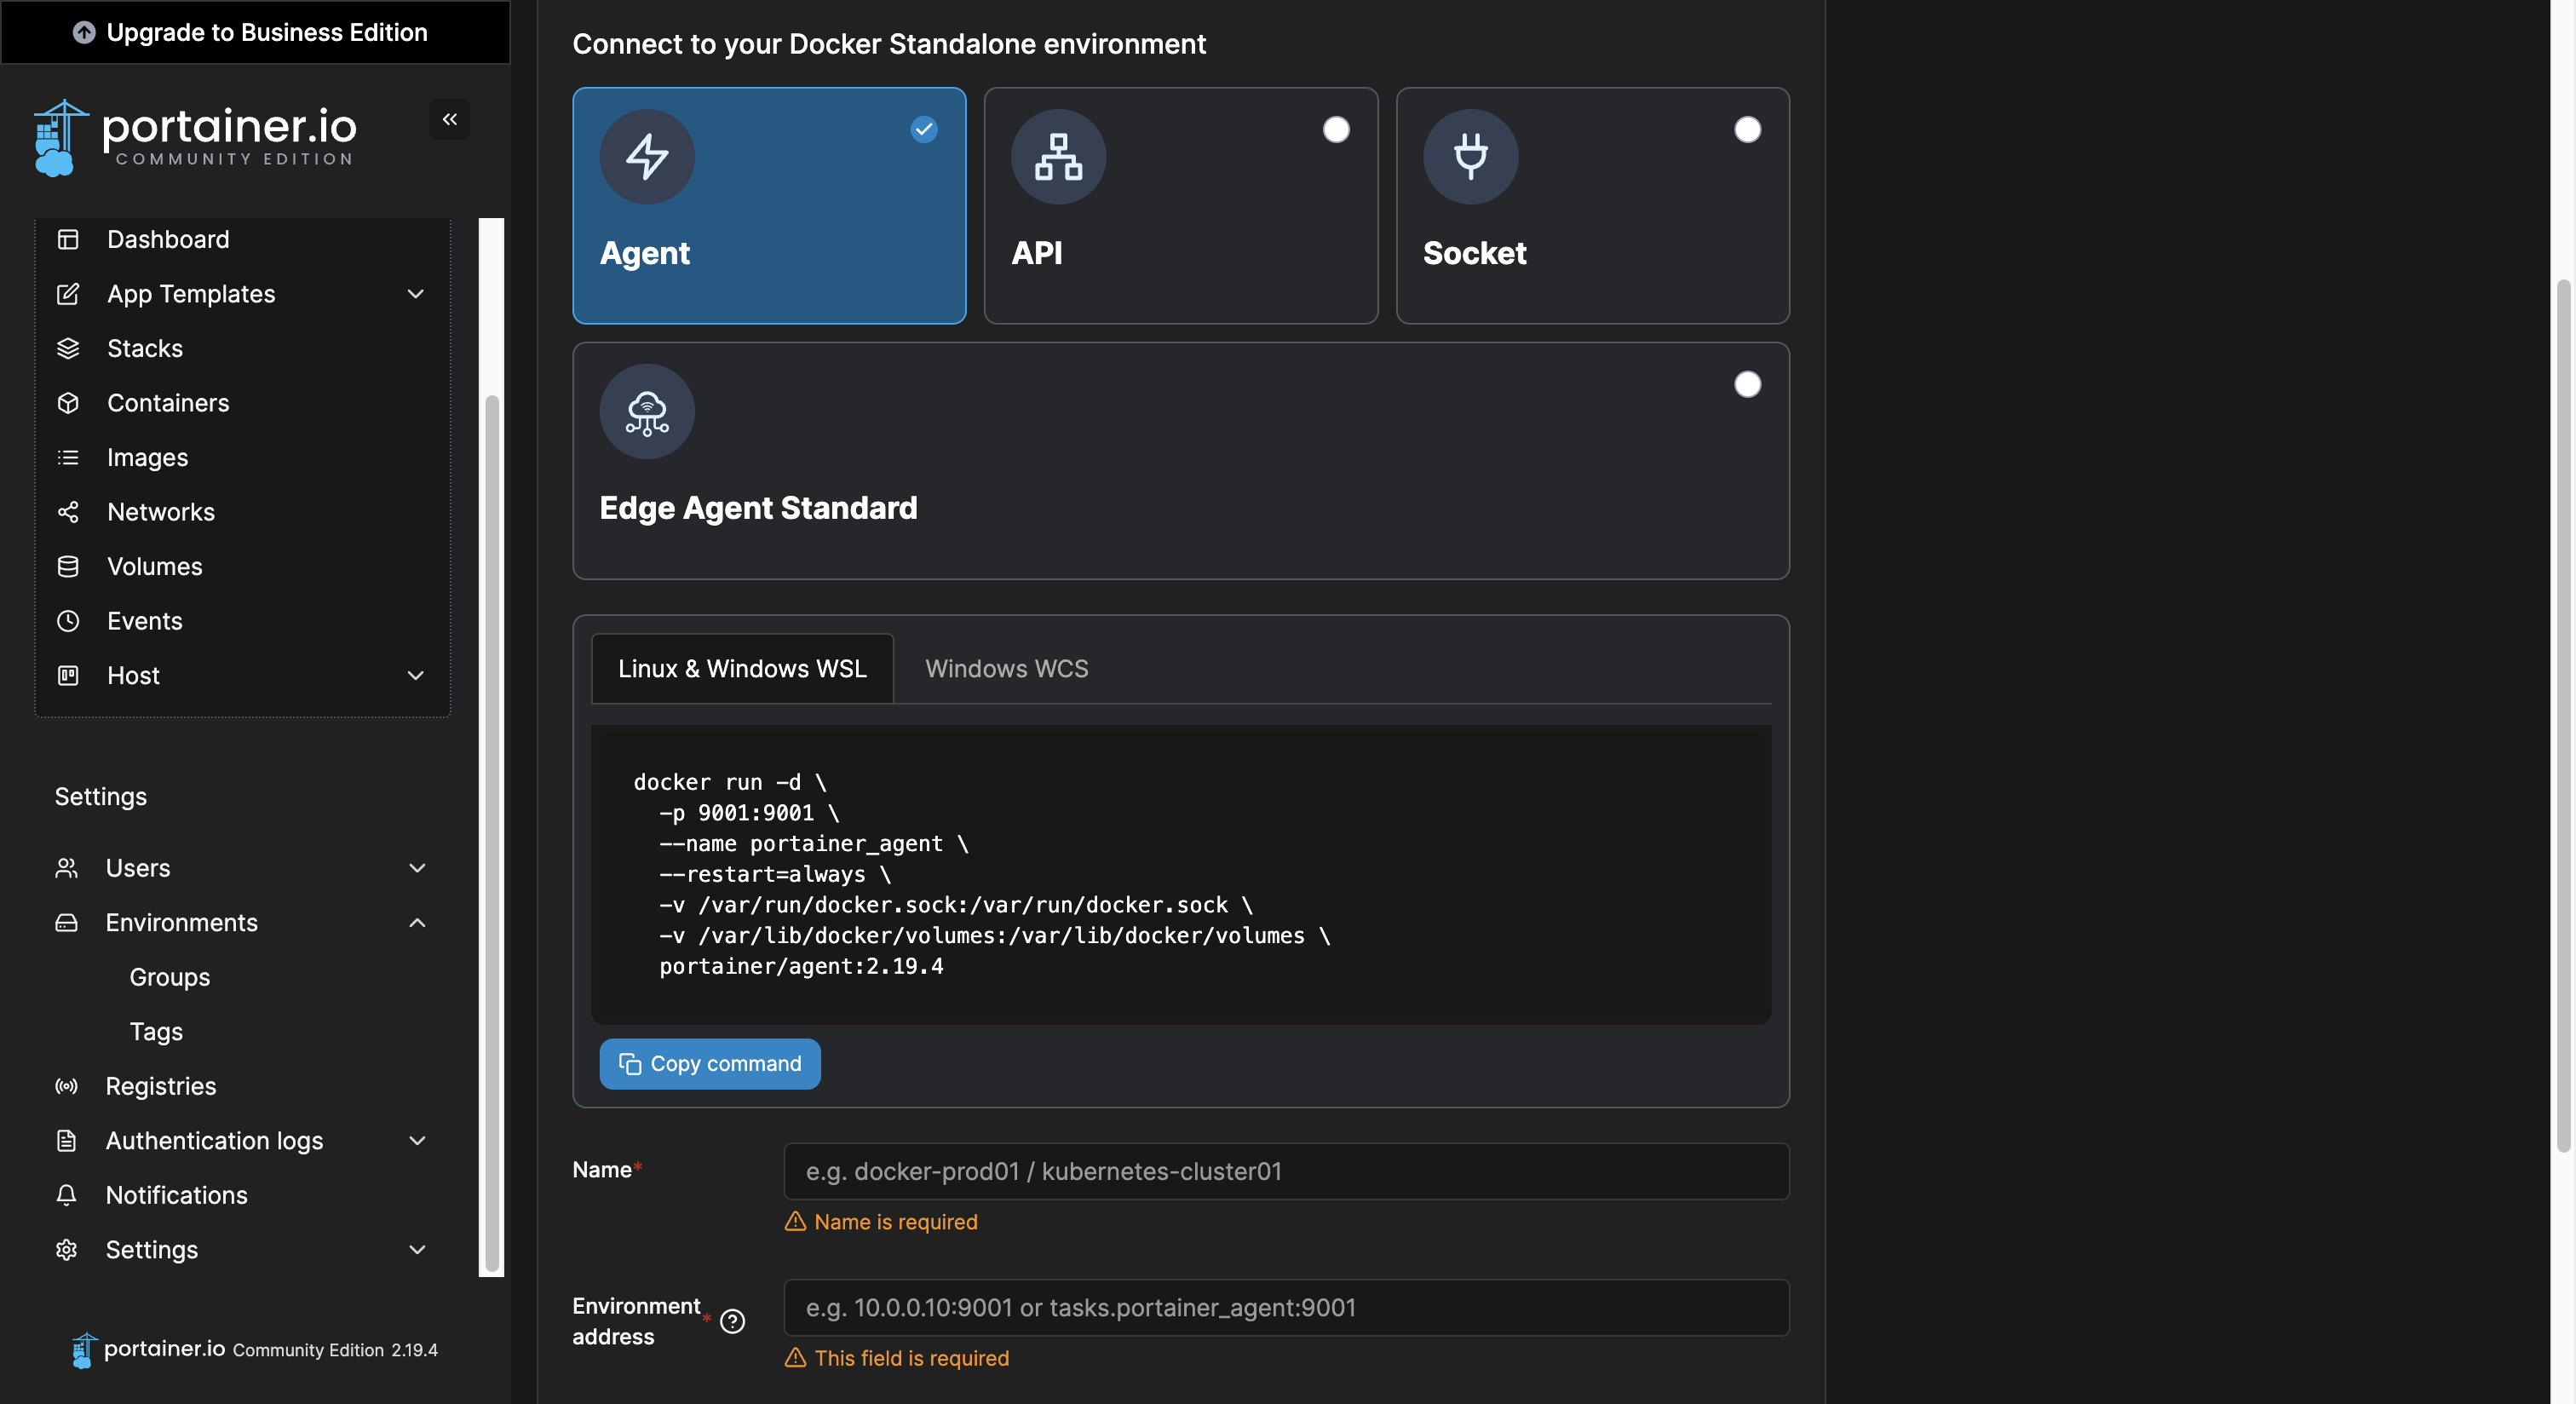Switch to the Windows WCS tab
The image size is (2576, 1404).
click(x=1006, y=669)
